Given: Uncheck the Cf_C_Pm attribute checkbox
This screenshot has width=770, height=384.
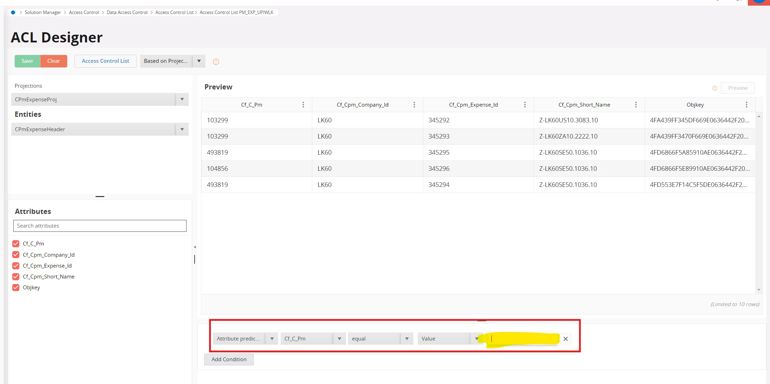Looking at the screenshot, I should click(x=16, y=244).
